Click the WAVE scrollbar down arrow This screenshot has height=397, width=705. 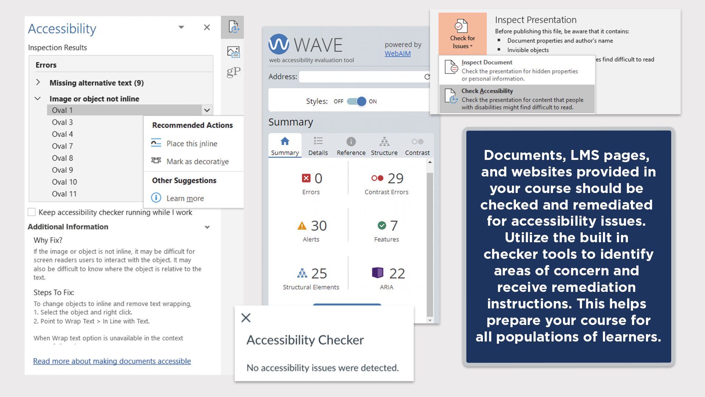(430, 321)
